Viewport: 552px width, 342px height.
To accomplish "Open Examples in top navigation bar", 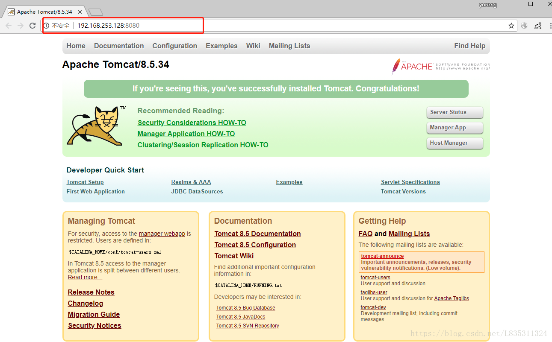I will point(221,46).
